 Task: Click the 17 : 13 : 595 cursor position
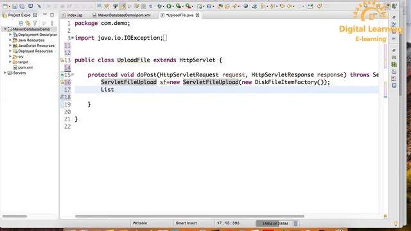pos(228,223)
